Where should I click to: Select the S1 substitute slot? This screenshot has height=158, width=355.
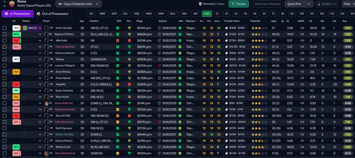click(217, 14)
